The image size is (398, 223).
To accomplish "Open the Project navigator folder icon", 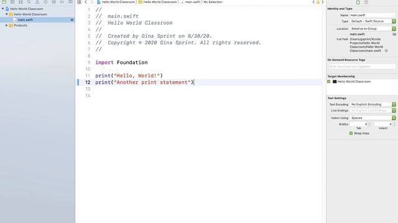I will point(4,2).
